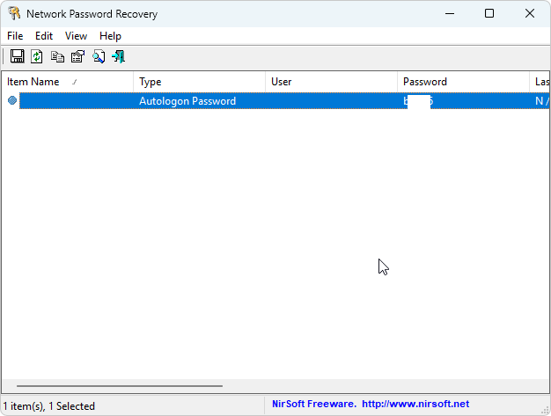Sort by Type column header
Viewport: 551px width, 416px height.
point(199,82)
